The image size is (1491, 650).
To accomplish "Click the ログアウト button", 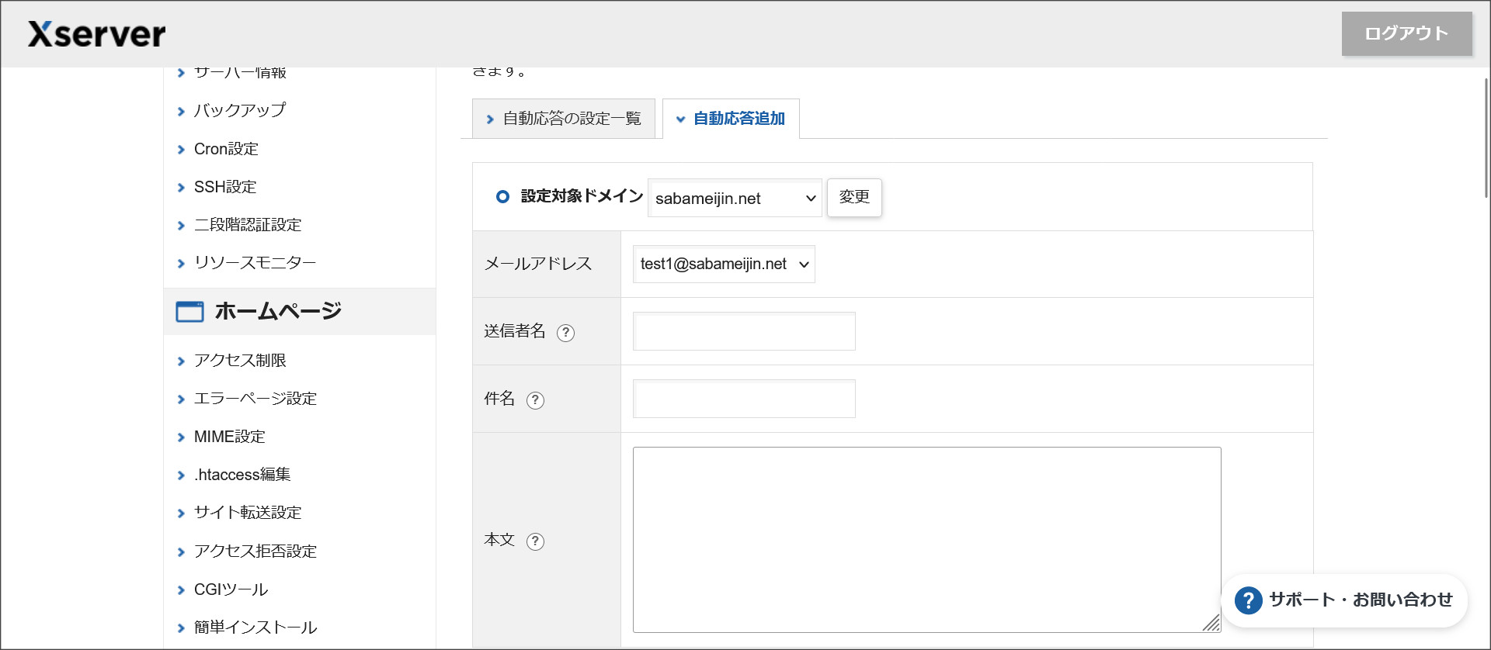I will tap(1406, 33).
